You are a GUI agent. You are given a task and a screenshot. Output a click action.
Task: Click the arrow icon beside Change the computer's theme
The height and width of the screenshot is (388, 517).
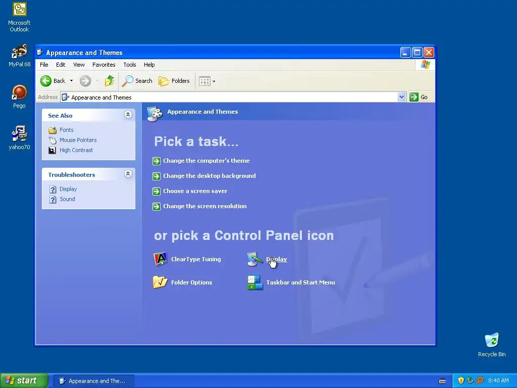tap(157, 161)
